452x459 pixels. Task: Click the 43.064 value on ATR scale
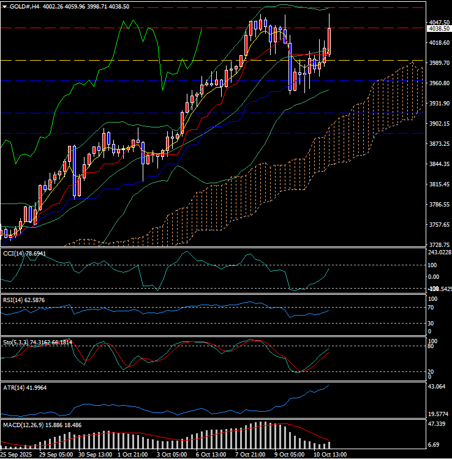coord(439,387)
